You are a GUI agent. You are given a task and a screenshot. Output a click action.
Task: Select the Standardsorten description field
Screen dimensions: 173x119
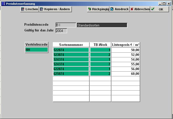[102, 25]
